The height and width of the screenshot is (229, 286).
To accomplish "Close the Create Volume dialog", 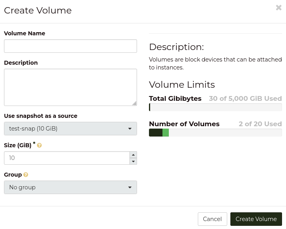I will (278, 8).
